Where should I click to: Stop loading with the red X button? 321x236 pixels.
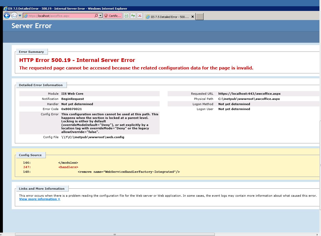(140, 16)
